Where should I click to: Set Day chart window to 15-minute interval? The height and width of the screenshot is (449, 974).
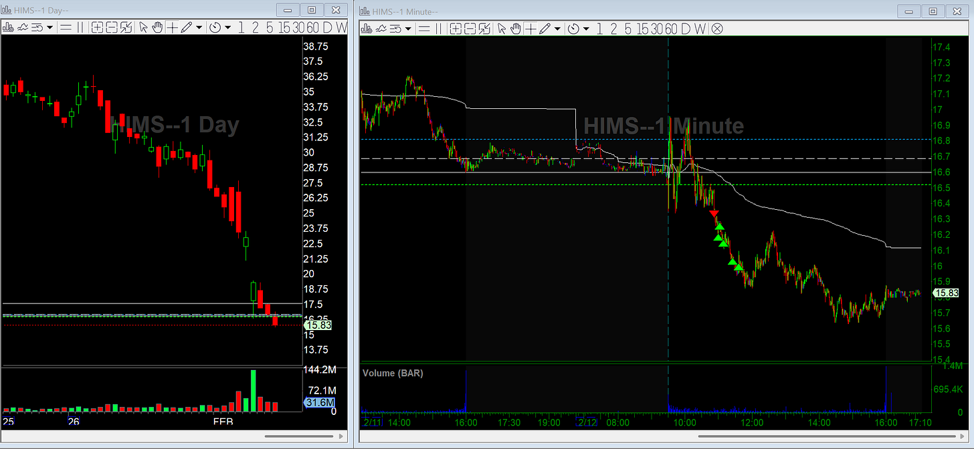click(x=284, y=27)
